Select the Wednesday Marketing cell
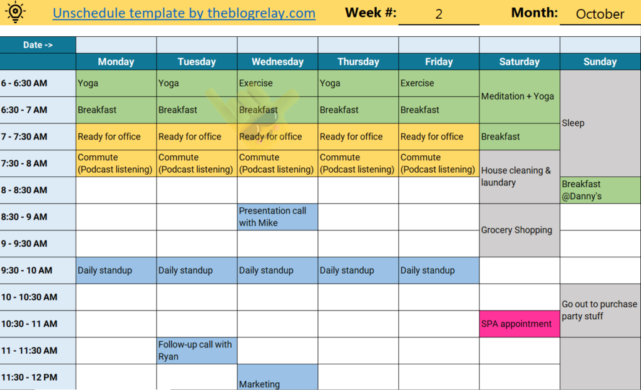The height and width of the screenshot is (390, 641). coord(277,377)
